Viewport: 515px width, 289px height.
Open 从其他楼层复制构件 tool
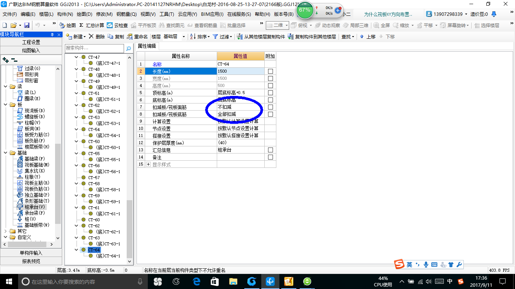[x=261, y=37]
